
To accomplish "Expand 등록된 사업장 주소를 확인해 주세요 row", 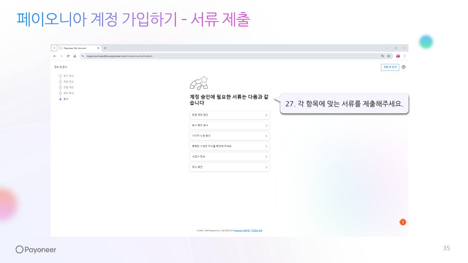I will click(230, 146).
